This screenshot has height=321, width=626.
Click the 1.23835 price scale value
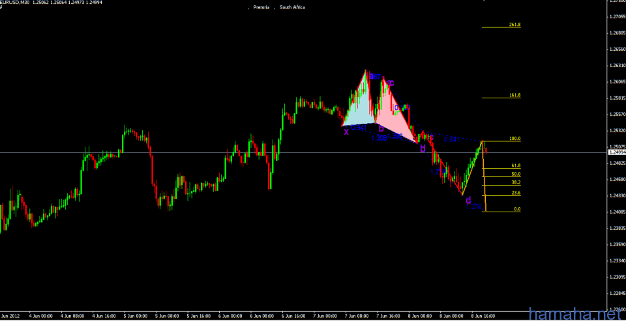tap(618, 228)
